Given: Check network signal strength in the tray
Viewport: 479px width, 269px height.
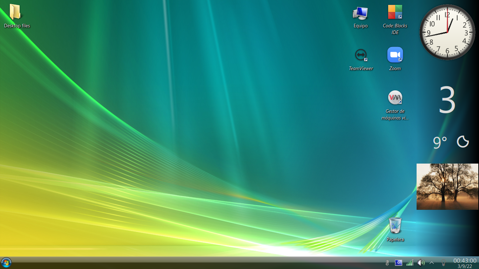Looking at the screenshot, I should [410, 262].
